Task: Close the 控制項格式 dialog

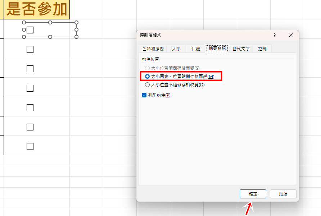Action: tap(291, 35)
